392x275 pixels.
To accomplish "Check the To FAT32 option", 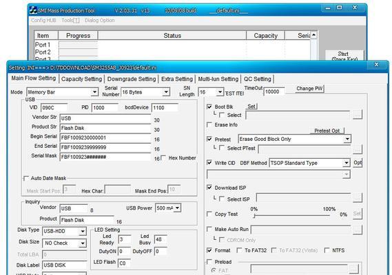I will click(240, 250).
